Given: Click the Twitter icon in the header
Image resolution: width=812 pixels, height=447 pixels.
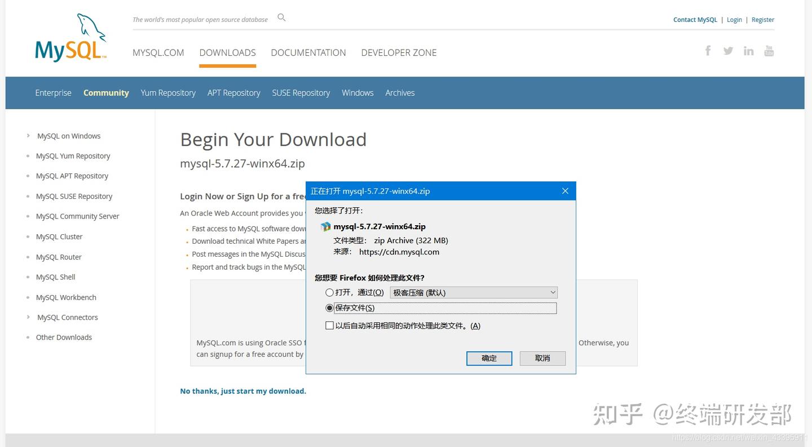Looking at the screenshot, I should click(x=728, y=51).
